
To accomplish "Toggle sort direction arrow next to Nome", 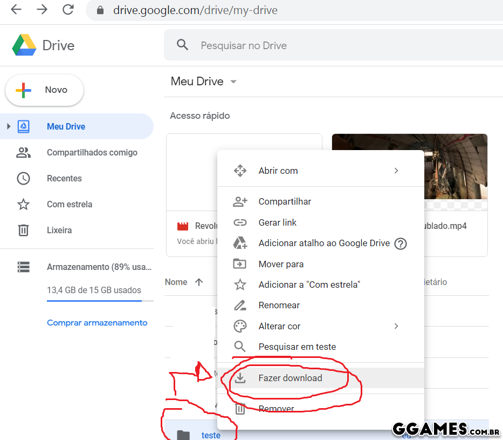I will pyautogui.click(x=199, y=282).
